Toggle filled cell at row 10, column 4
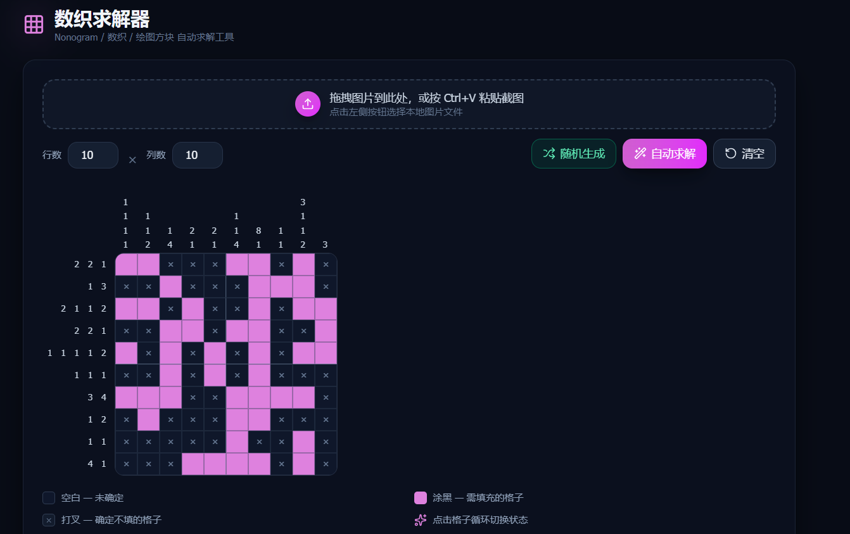This screenshot has height=534, width=850. point(193,464)
